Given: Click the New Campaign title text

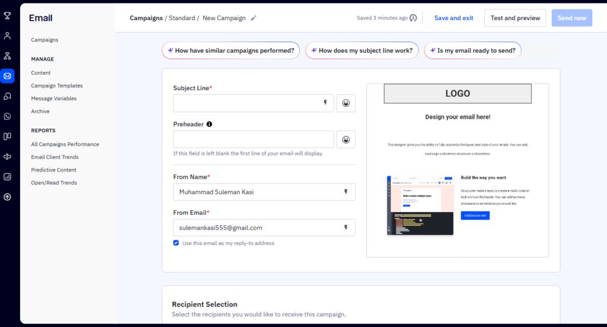Looking at the screenshot, I should [x=224, y=18].
